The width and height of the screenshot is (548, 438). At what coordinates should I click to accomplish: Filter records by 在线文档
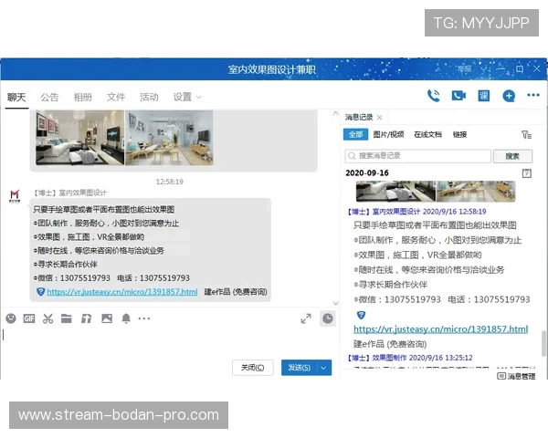427,134
